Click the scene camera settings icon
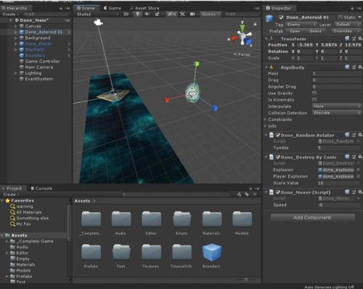Viewport: 363px width, 289px height. tap(192, 14)
